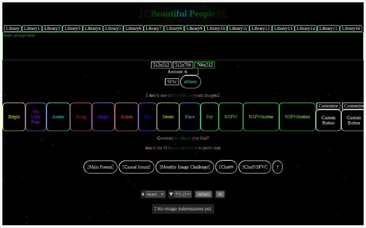
Task: Open the Library12 tab
Action: pyautogui.click(x=260, y=28)
